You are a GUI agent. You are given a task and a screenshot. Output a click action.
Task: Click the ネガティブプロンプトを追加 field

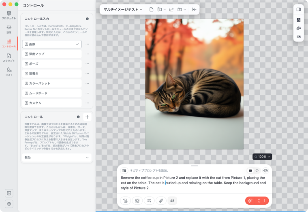tap(146, 170)
